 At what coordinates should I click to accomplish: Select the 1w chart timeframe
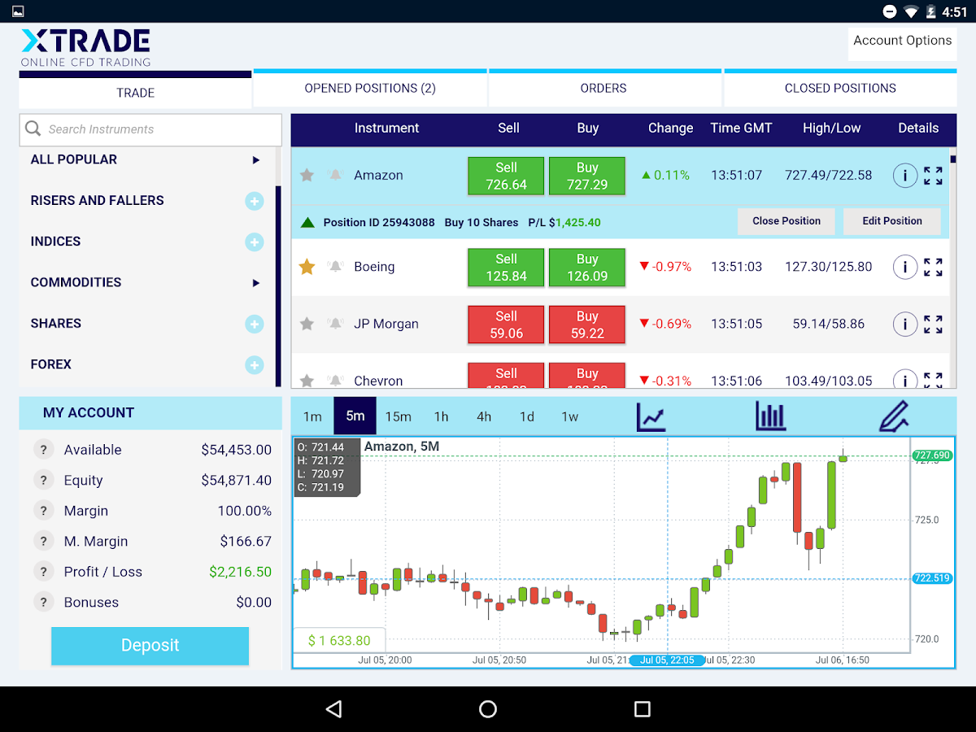[x=570, y=416]
